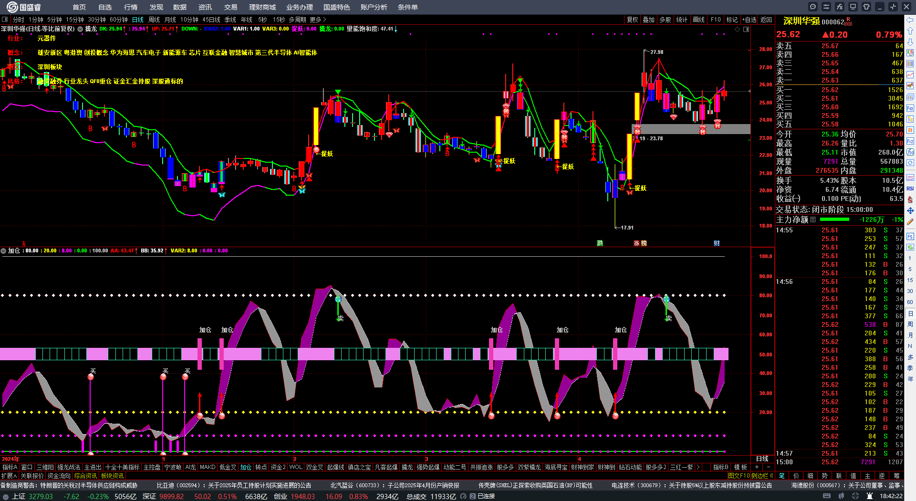916x501 pixels.
Task: Click the RSI indicator icon in sidebar
Action: (910, 188)
